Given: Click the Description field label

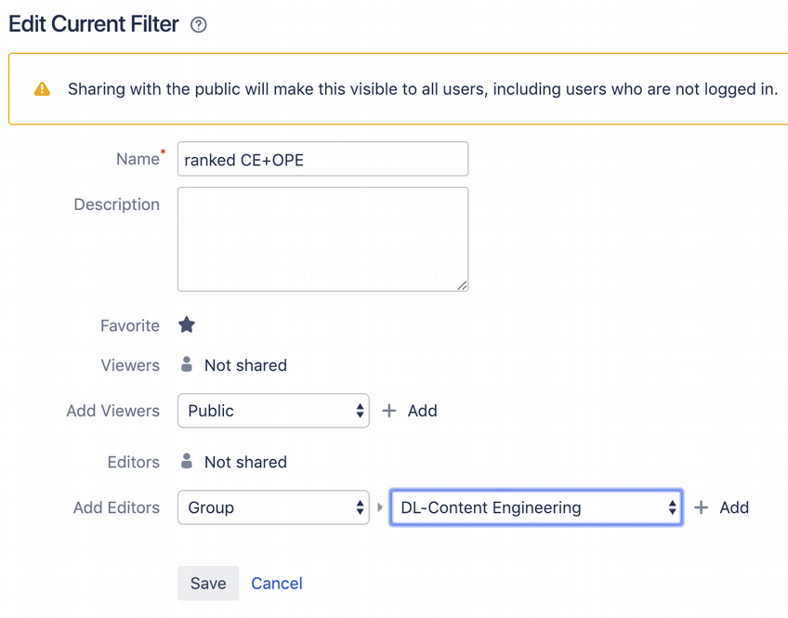Looking at the screenshot, I should (116, 204).
